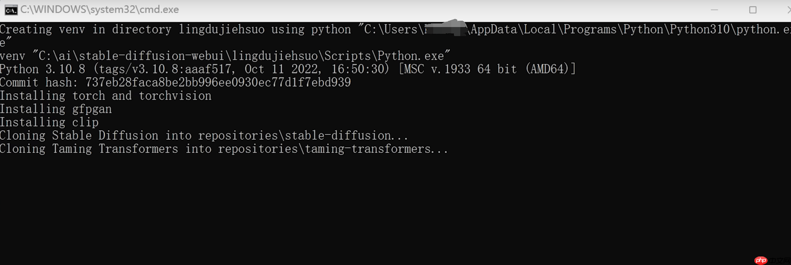The height and width of the screenshot is (265, 791).
Task: Click the 'Installing torch and torchvision' line
Action: [106, 96]
